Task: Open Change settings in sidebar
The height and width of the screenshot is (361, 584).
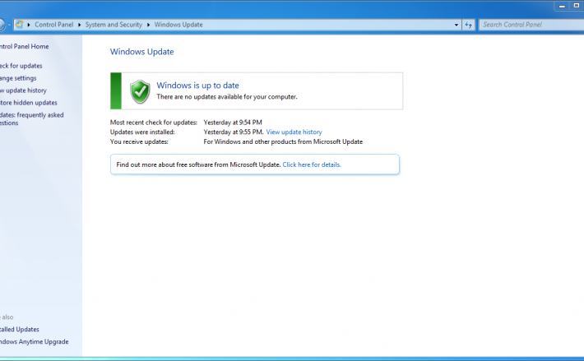Action: point(18,78)
